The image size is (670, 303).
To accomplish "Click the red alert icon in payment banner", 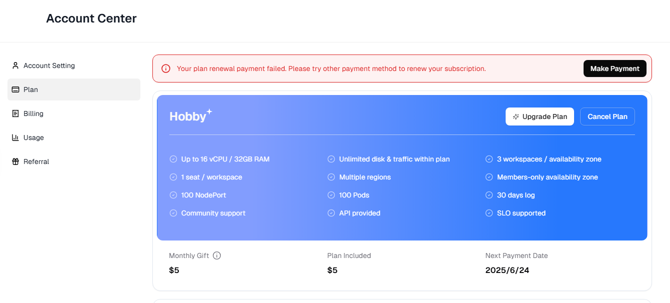I will [x=166, y=68].
